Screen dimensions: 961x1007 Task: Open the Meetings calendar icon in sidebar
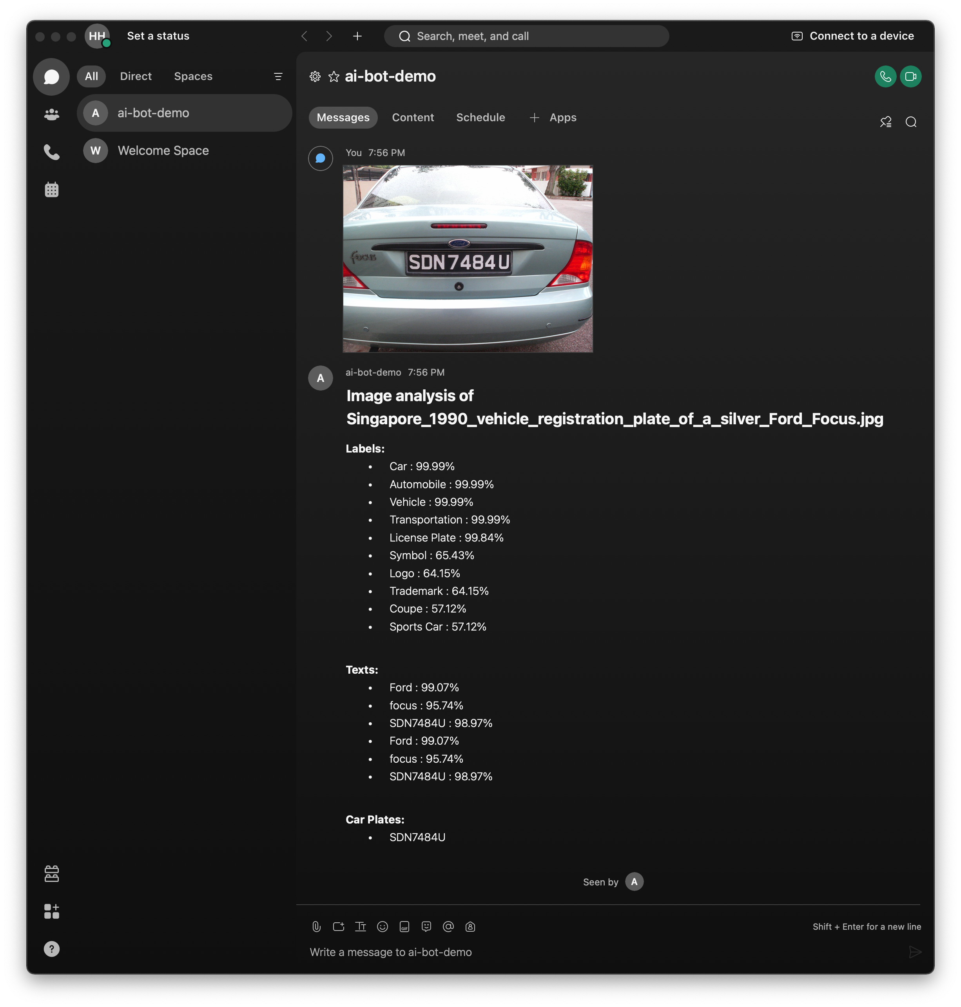click(x=51, y=190)
